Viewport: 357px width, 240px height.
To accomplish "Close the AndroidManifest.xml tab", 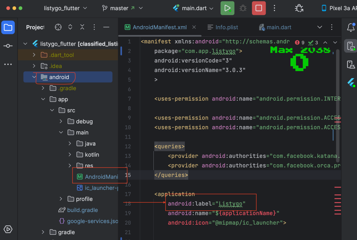I will click(194, 27).
